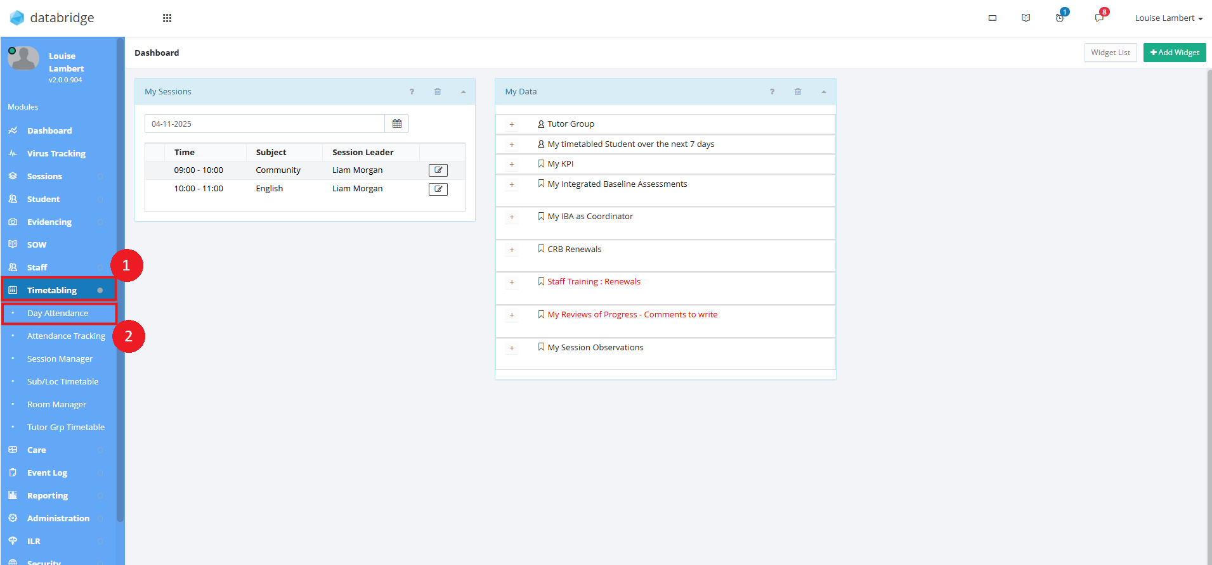Click the My Data widget title
Viewport: 1212px width, 565px height.
(521, 92)
